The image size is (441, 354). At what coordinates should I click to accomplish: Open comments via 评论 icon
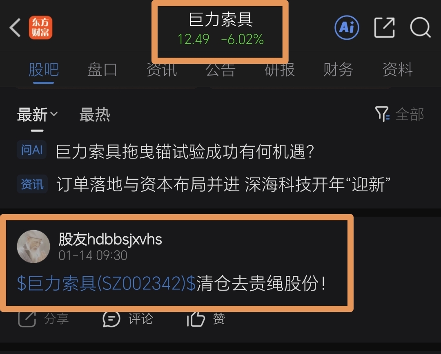(x=111, y=319)
